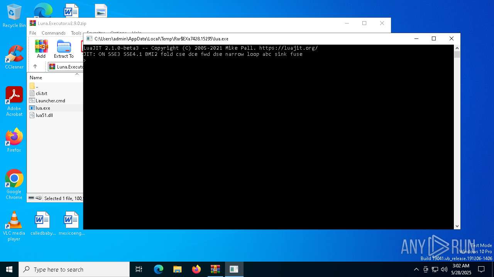The image size is (494, 277).
Task: Click the console scrollbar up arrow
Action: (x=457, y=48)
